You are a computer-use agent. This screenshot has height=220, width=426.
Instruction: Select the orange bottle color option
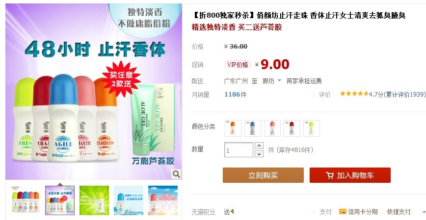coord(233,128)
